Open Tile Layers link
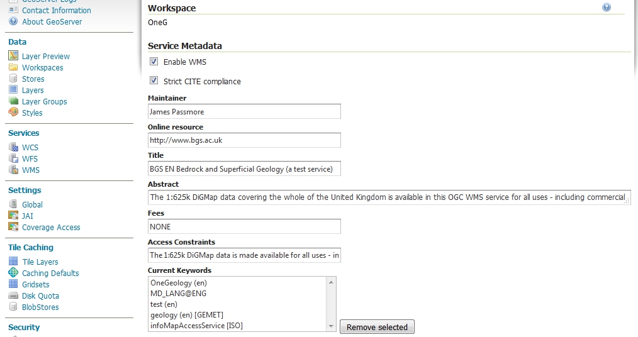Viewport: 638px width, 337px height. click(x=40, y=262)
